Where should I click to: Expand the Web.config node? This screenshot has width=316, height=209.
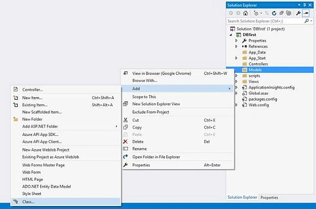coord(236,105)
